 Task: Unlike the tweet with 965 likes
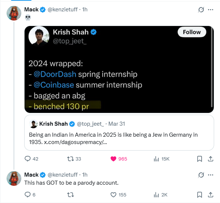pos(119,159)
